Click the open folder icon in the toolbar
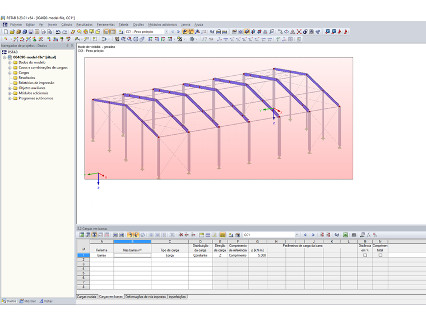The width and height of the screenshot is (426, 320). tap(12, 32)
